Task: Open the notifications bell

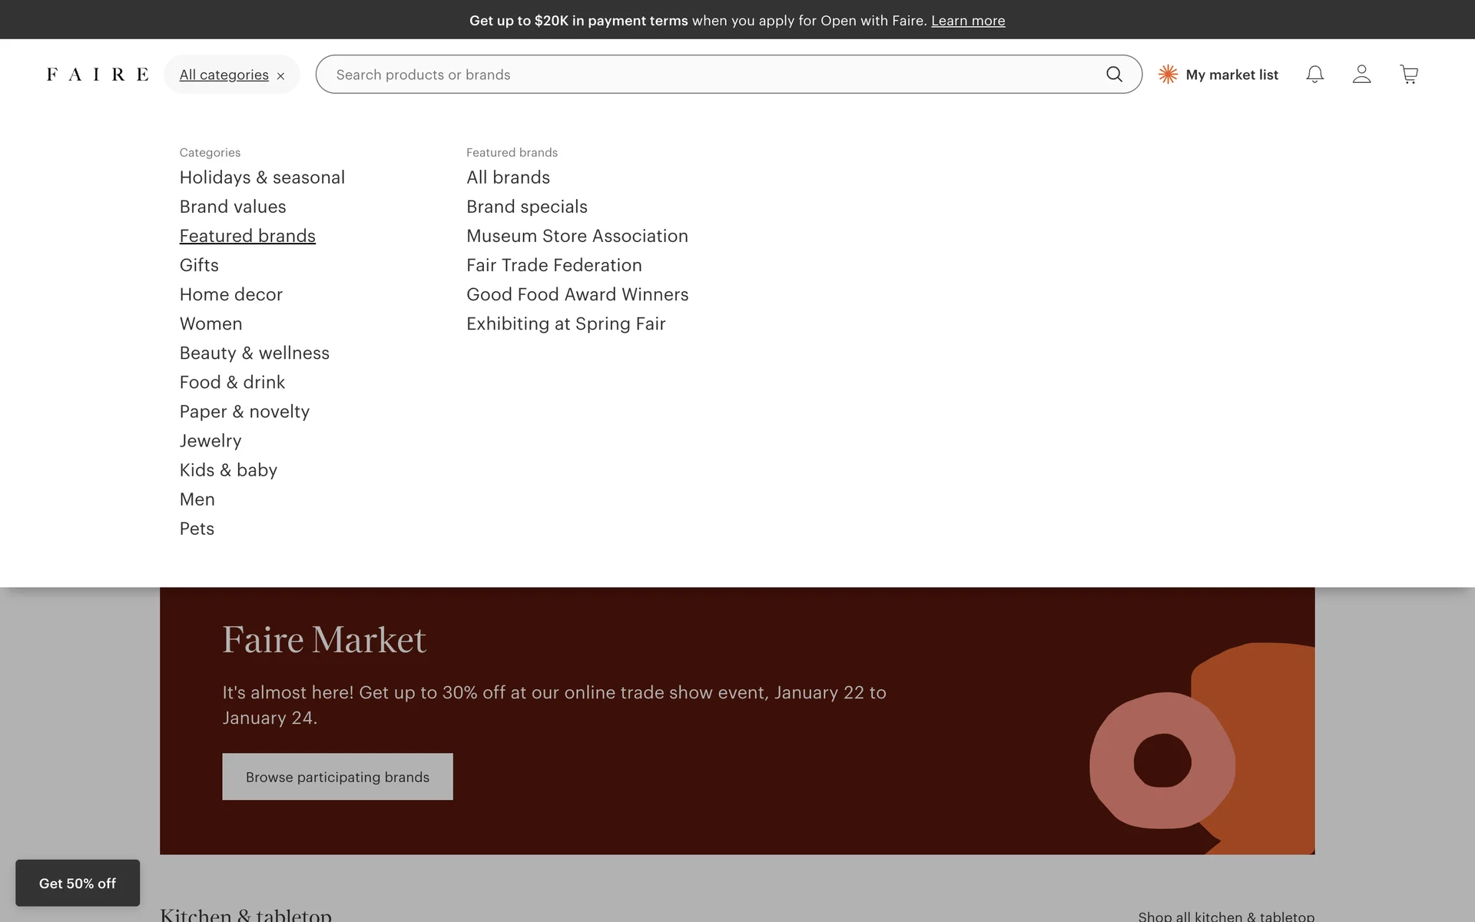Action: [1314, 75]
